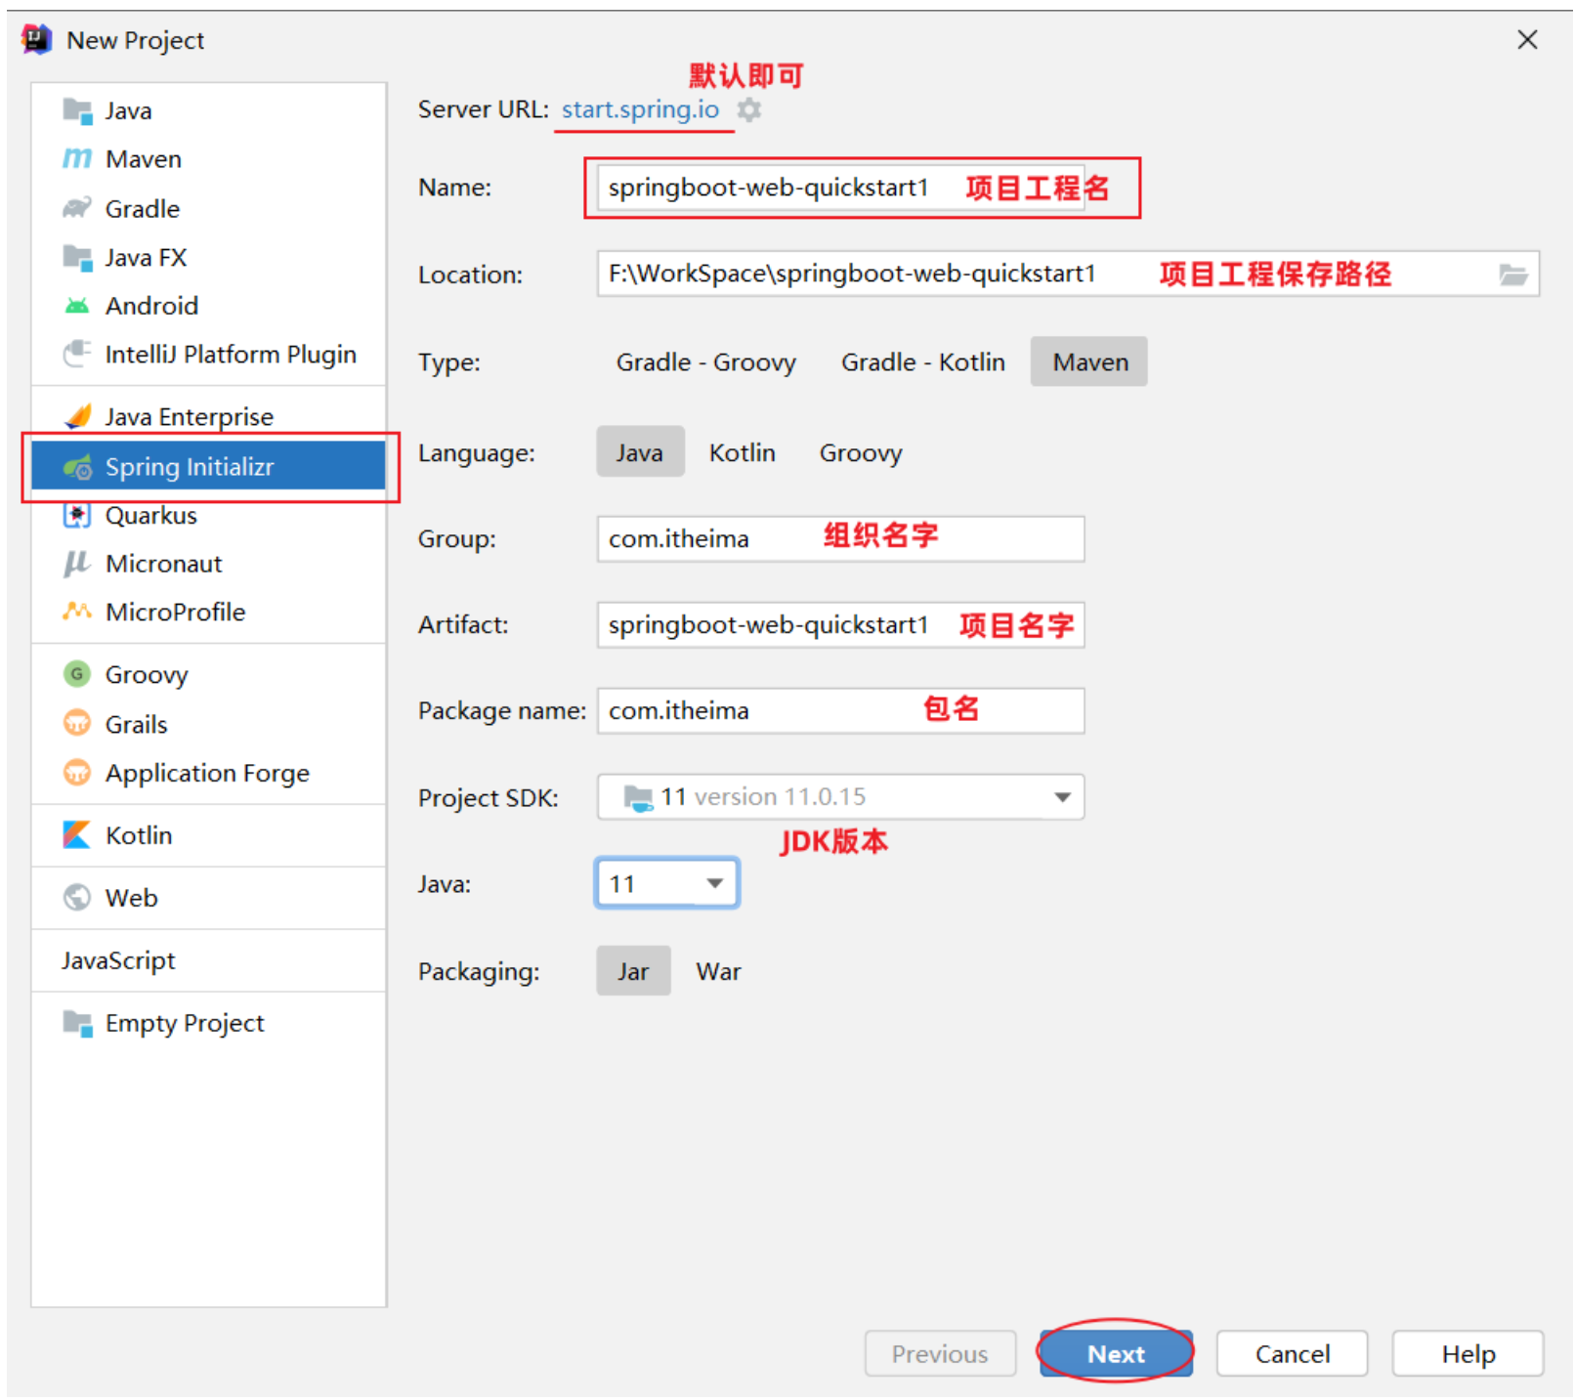Click the Help button
1574x1400 pixels.
click(x=1468, y=1354)
